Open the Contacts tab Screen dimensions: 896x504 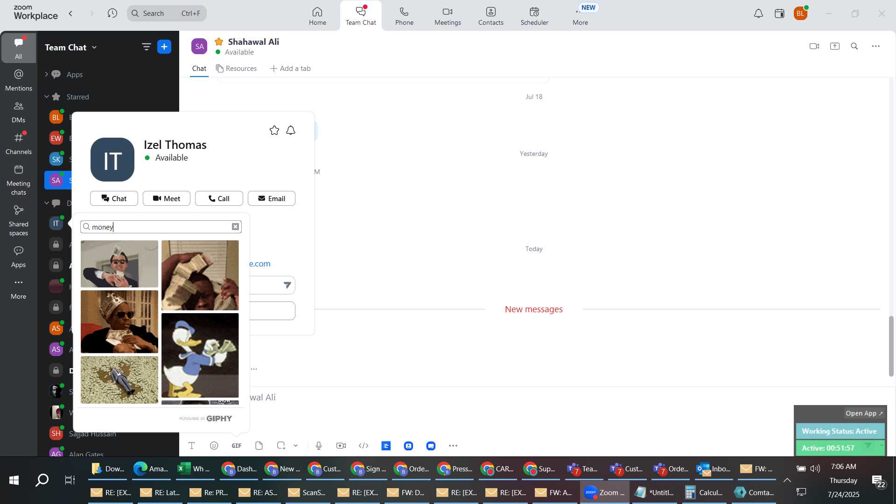click(491, 16)
